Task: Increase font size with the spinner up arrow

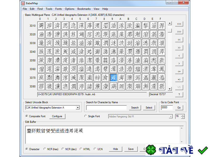Action: [x=183, y=115]
